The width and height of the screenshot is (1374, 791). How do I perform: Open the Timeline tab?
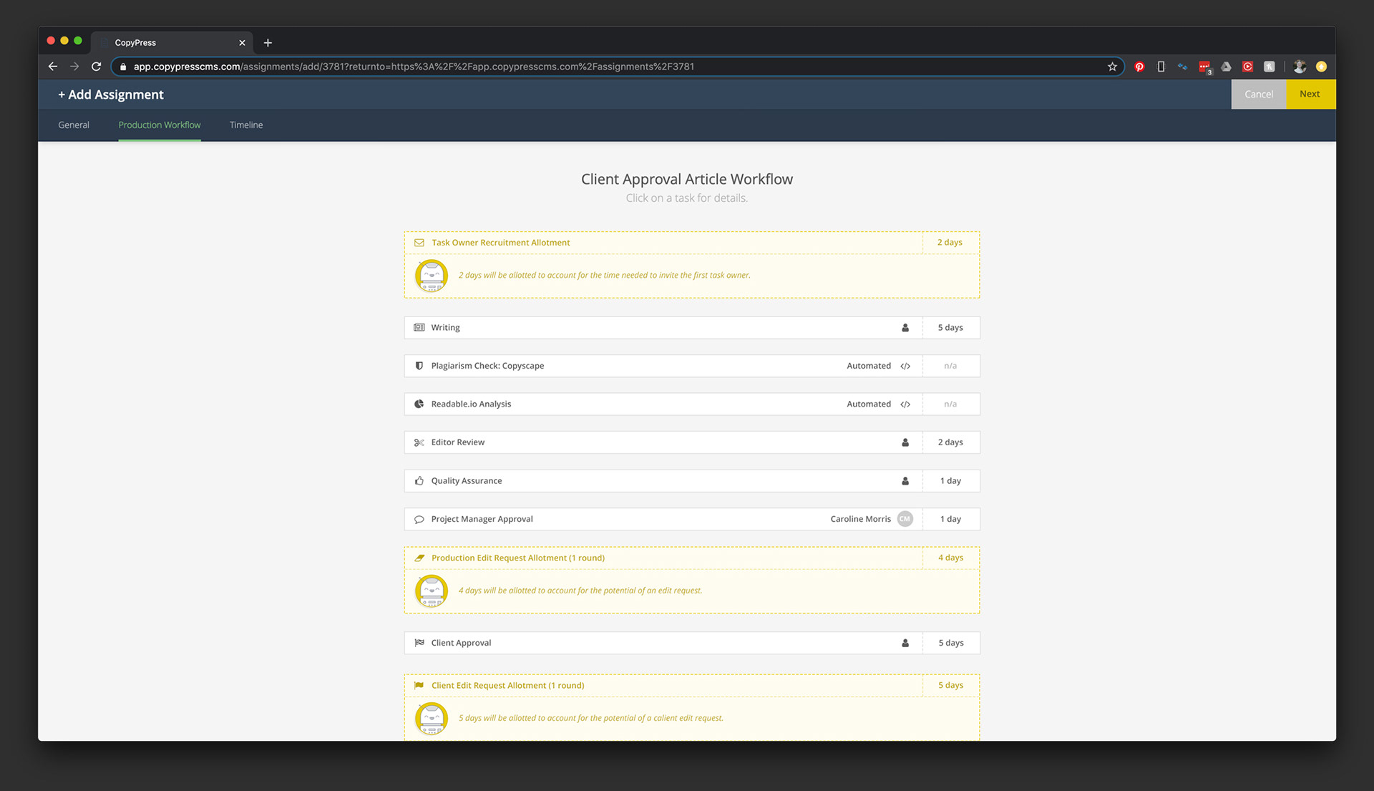(x=246, y=125)
